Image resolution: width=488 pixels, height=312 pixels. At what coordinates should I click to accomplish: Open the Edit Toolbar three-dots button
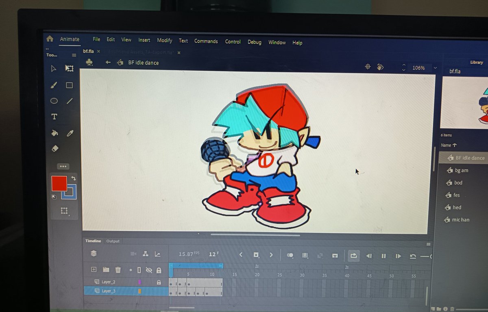tap(63, 166)
